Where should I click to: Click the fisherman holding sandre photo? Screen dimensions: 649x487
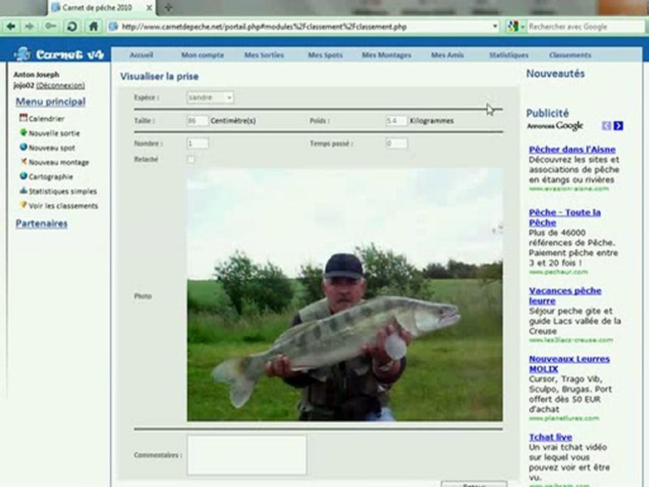(345, 294)
